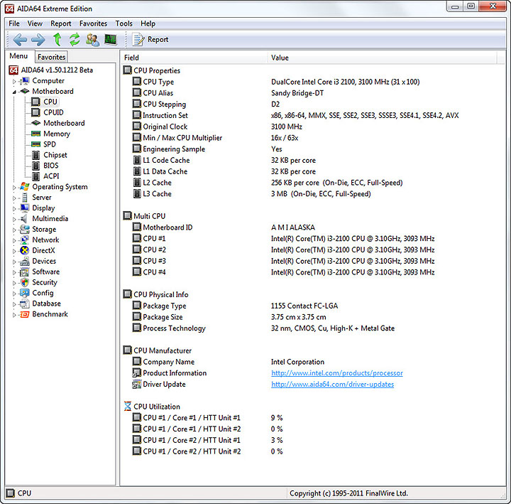Click the Database icon in tree
The width and height of the screenshot is (511, 504).
click(x=24, y=304)
